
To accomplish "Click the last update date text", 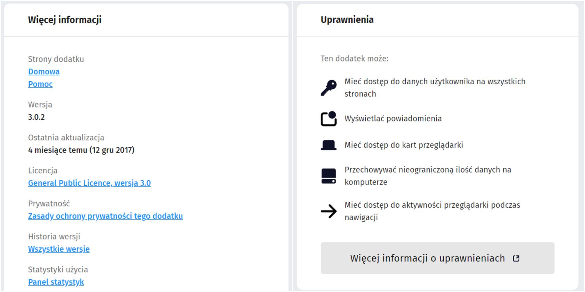I will [81, 150].
